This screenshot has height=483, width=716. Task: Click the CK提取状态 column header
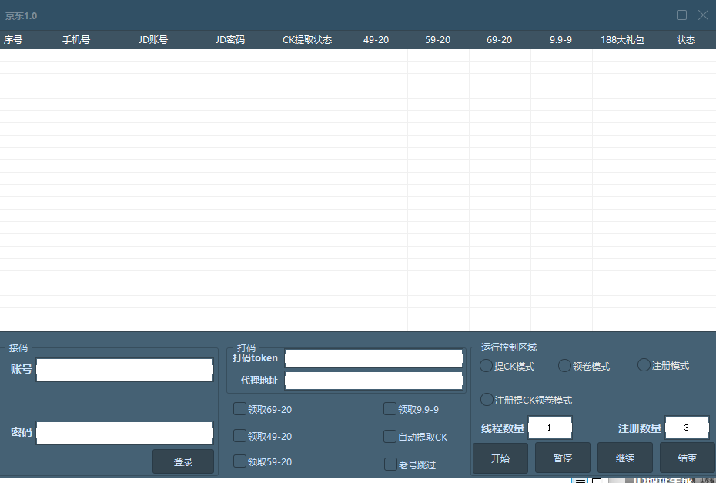tap(307, 40)
